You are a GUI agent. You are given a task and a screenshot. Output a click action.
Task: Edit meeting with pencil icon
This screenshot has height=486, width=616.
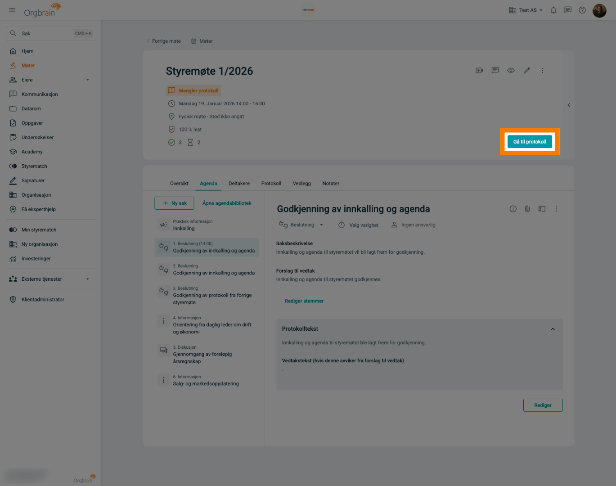(526, 71)
